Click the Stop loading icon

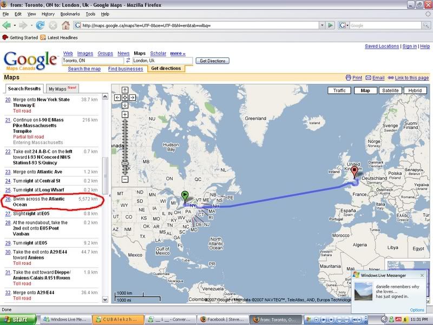[53, 25]
